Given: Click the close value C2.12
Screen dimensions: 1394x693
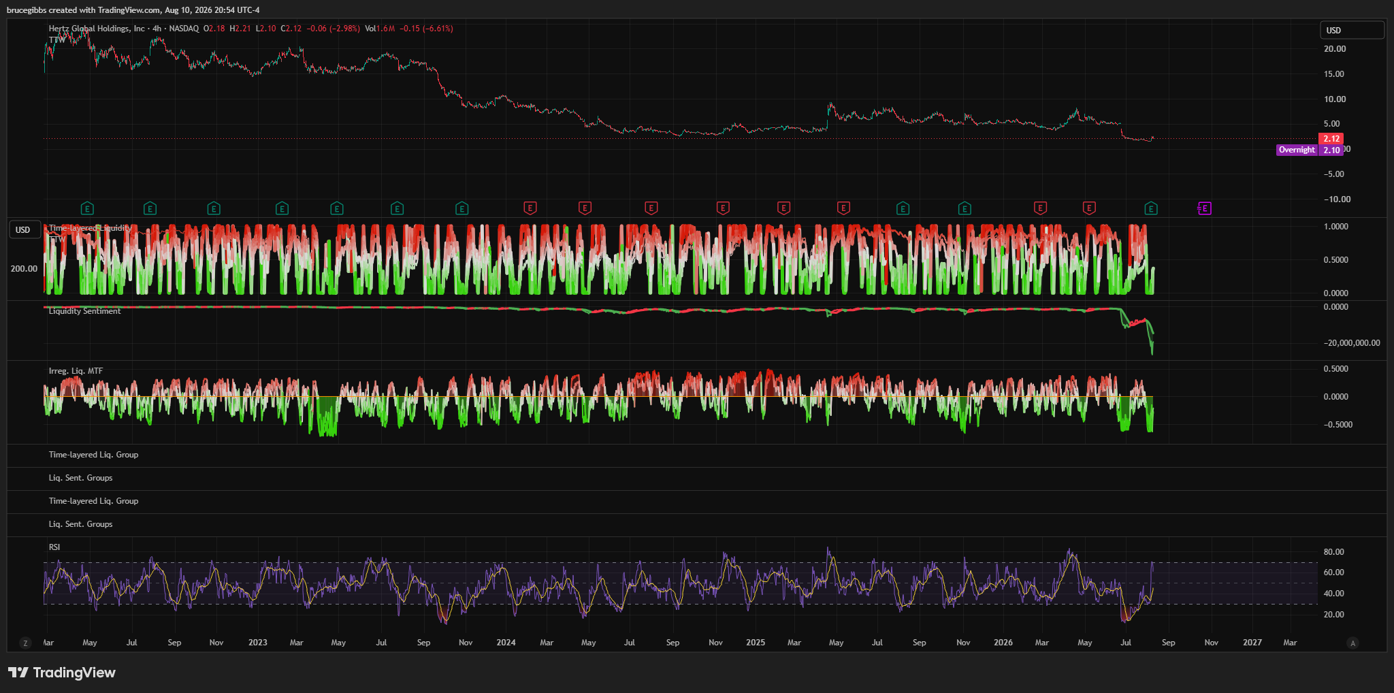Looking at the screenshot, I should click(x=291, y=29).
